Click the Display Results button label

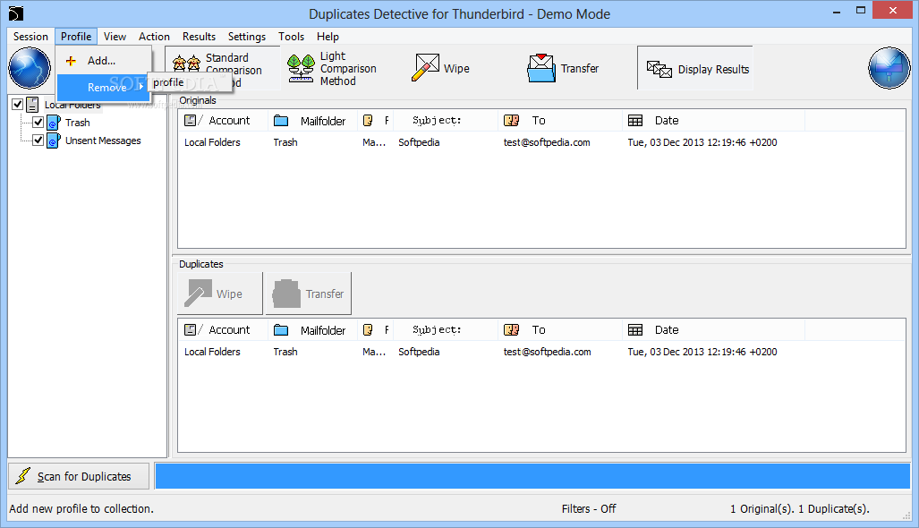[x=713, y=69]
